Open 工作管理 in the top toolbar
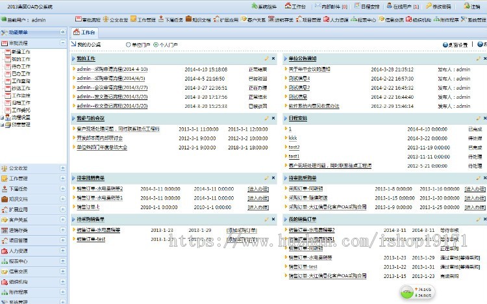This screenshot has height=304, width=487. [144, 19]
